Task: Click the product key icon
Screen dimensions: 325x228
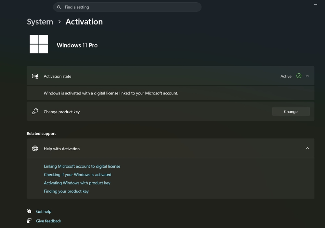Action: [35, 111]
